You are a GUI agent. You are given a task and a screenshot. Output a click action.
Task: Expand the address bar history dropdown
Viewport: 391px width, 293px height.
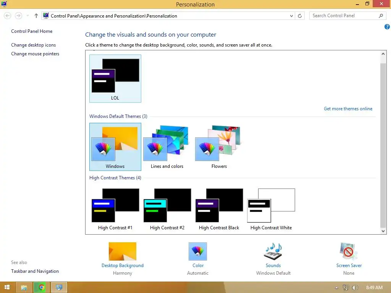coord(291,16)
